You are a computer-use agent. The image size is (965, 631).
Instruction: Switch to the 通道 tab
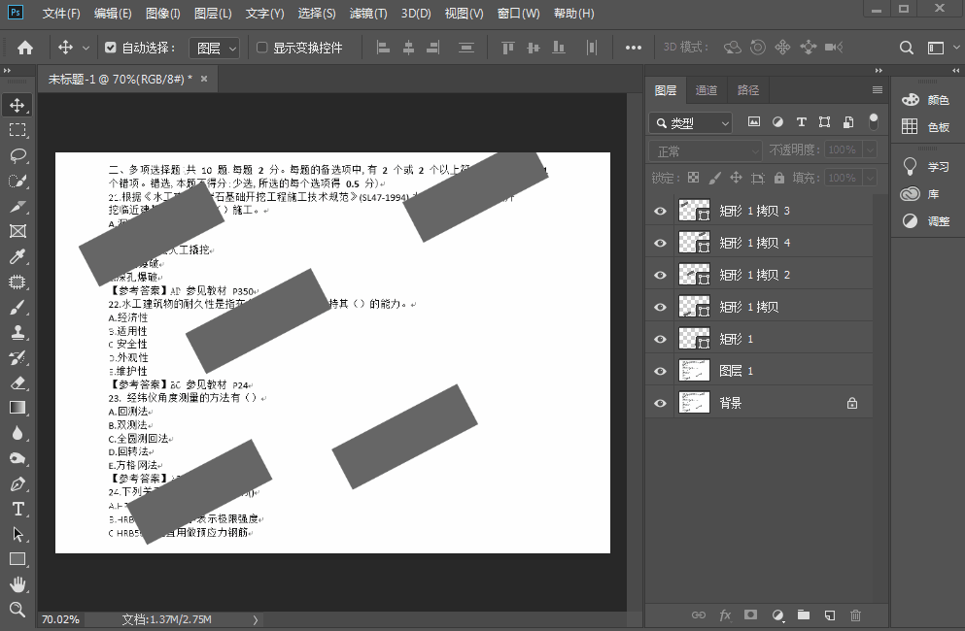tap(707, 90)
